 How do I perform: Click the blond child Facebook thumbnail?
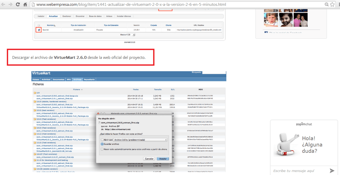point(271,20)
